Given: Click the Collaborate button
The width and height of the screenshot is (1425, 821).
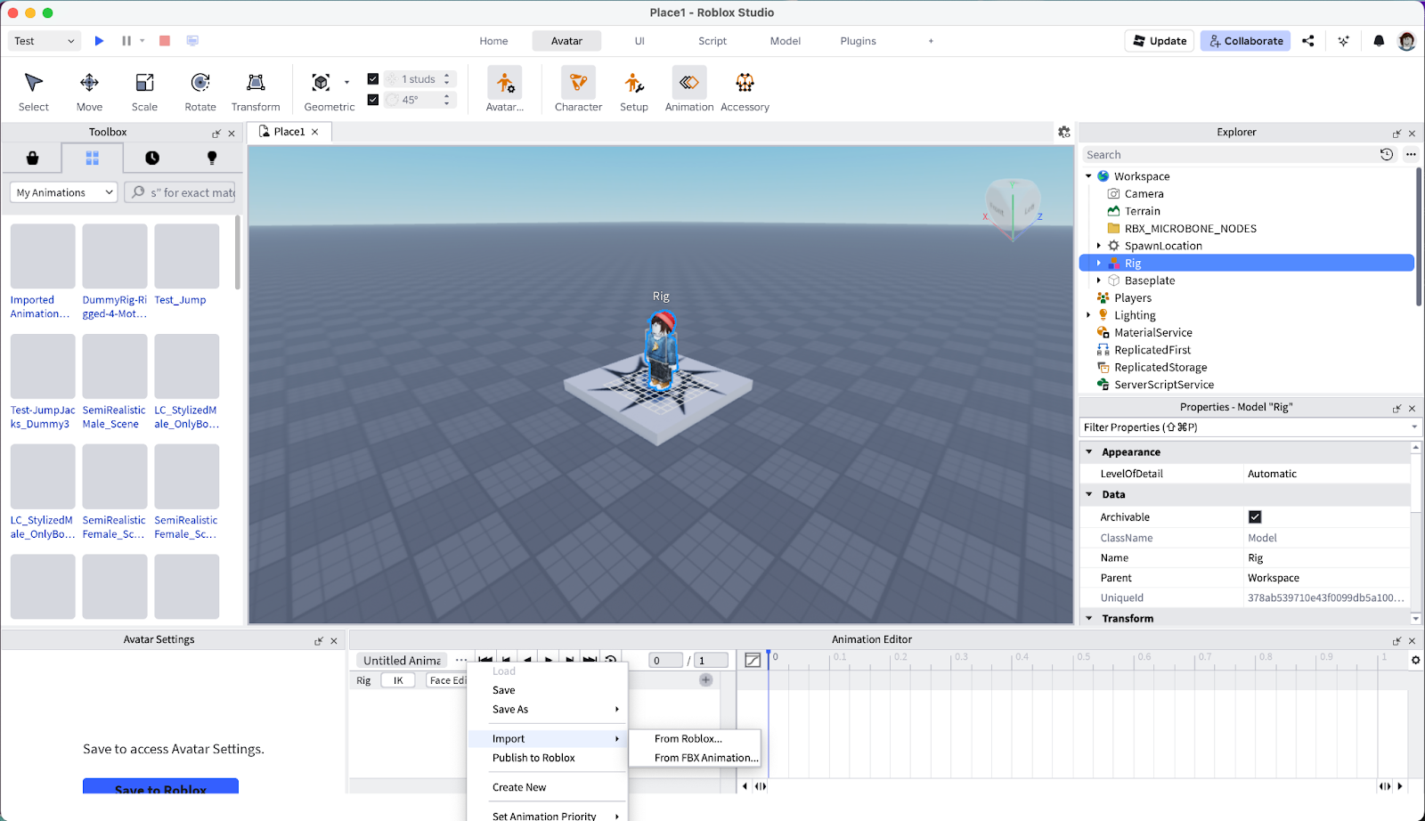Looking at the screenshot, I should (1245, 41).
